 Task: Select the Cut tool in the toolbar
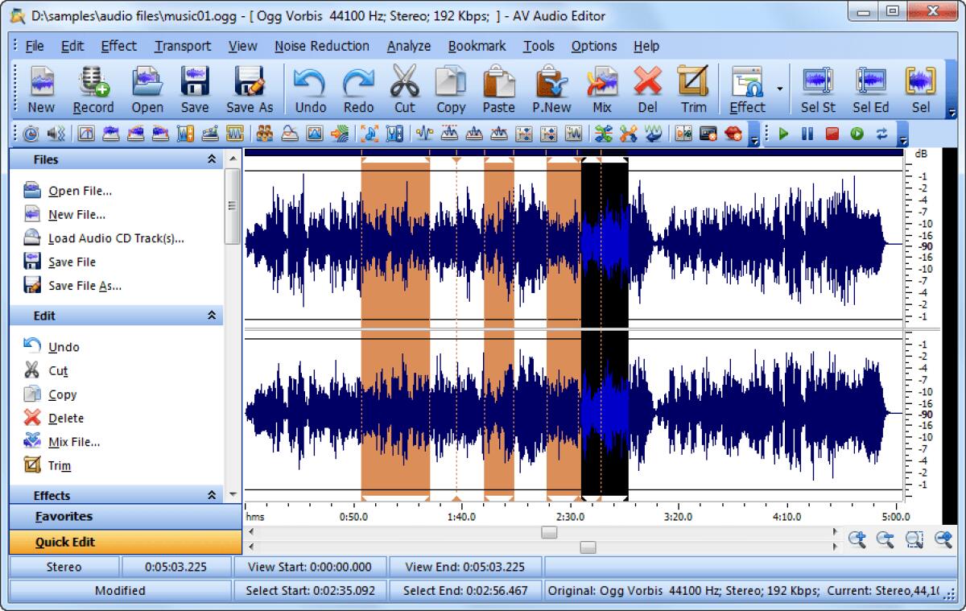[x=404, y=89]
